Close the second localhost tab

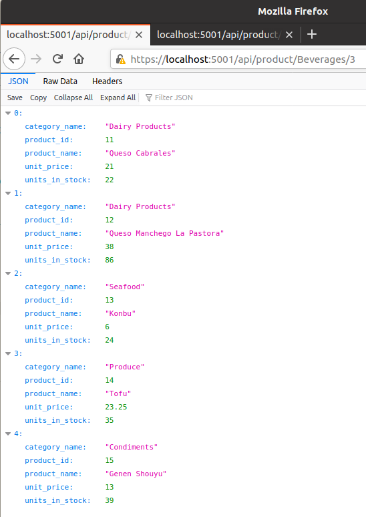(289, 35)
